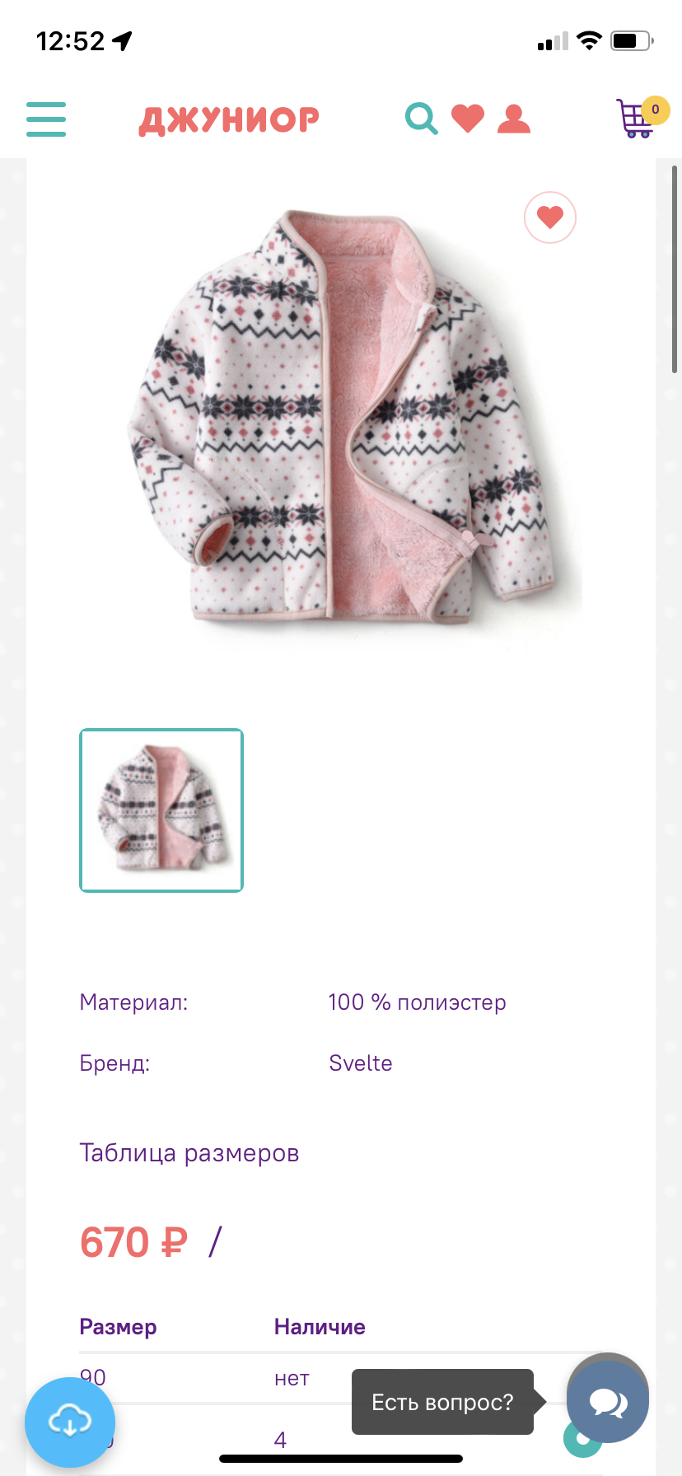Open the search magnifier icon
This screenshot has width=682, height=1476.
421,119
